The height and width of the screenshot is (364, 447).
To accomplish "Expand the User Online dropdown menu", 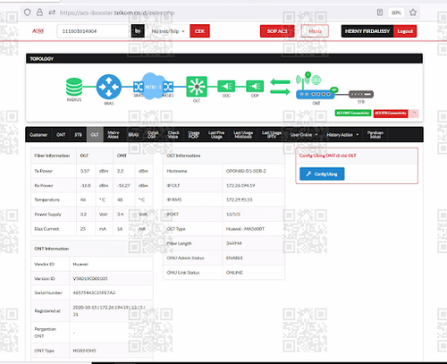I will 304,135.
